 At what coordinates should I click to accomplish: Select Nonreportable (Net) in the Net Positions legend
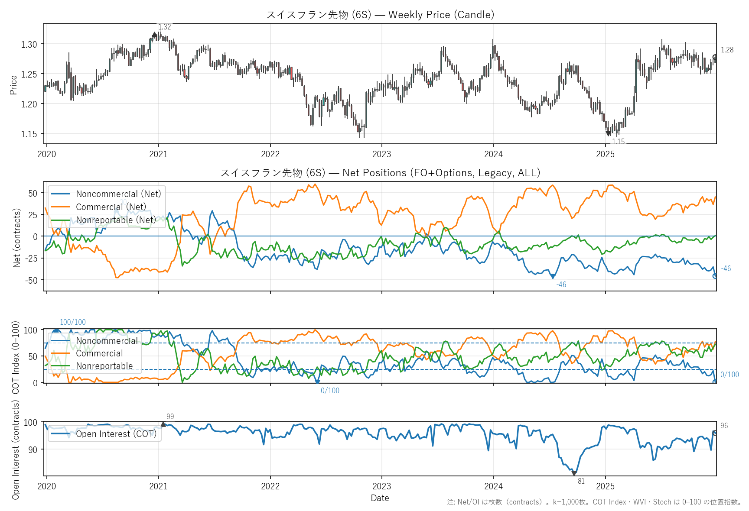pyautogui.click(x=116, y=220)
